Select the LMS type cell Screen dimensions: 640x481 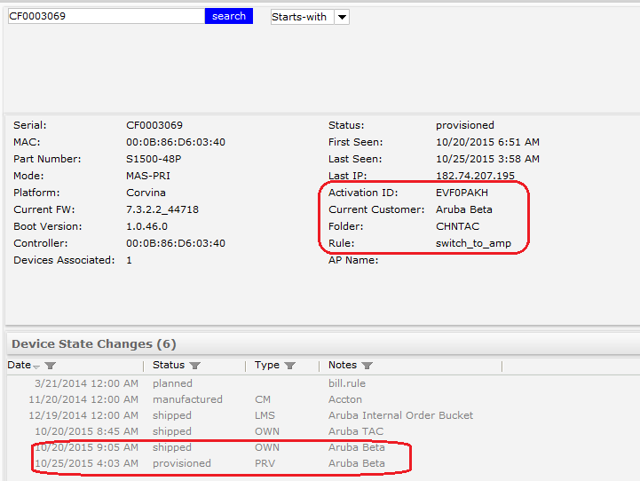pyautogui.click(x=265, y=415)
